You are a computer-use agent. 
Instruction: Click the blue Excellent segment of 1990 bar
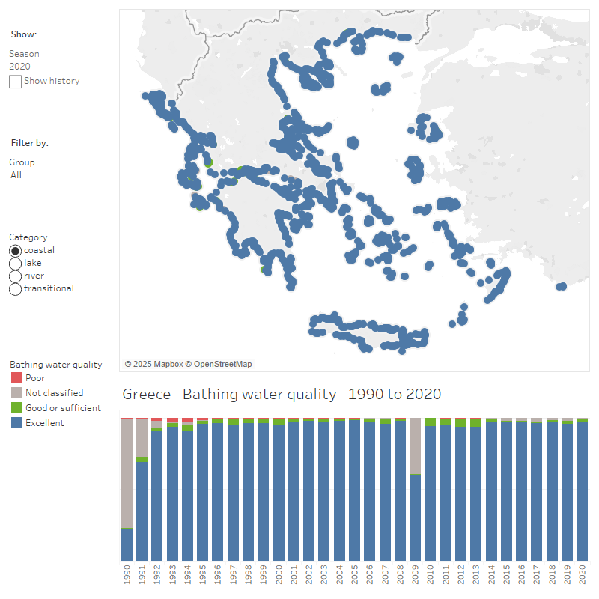127,545
